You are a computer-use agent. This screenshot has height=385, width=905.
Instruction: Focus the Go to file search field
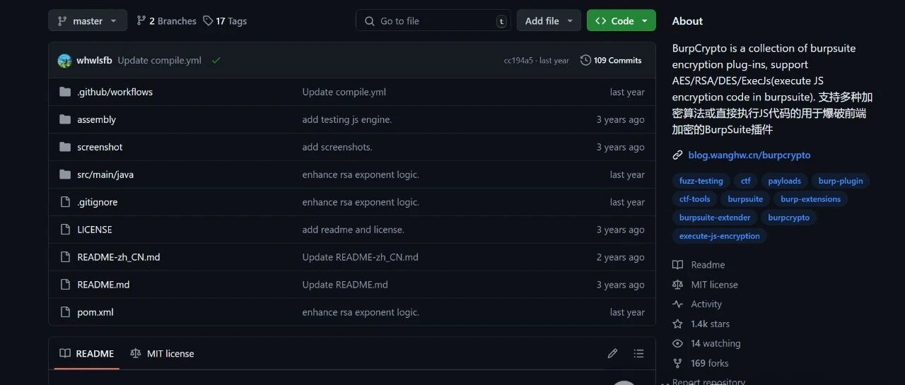click(x=433, y=21)
